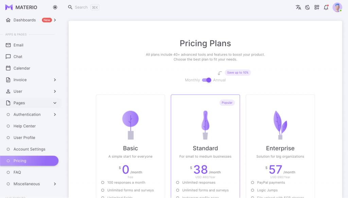Click the Save up to 10% badge
The image size is (348, 198).
click(x=238, y=73)
